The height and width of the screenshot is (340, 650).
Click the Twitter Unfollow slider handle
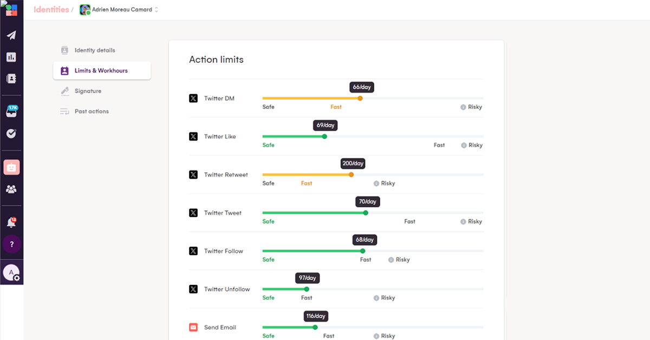307,289
